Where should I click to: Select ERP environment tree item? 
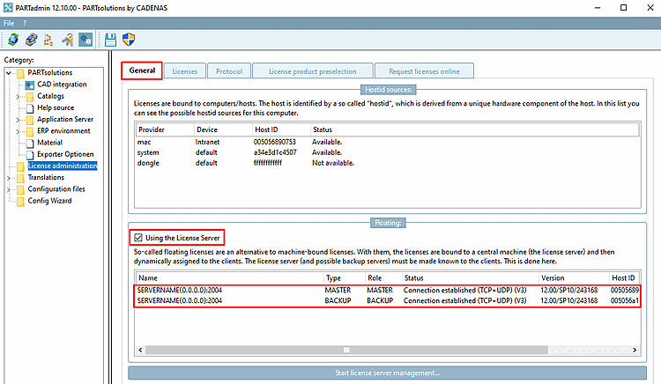[x=63, y=131]
